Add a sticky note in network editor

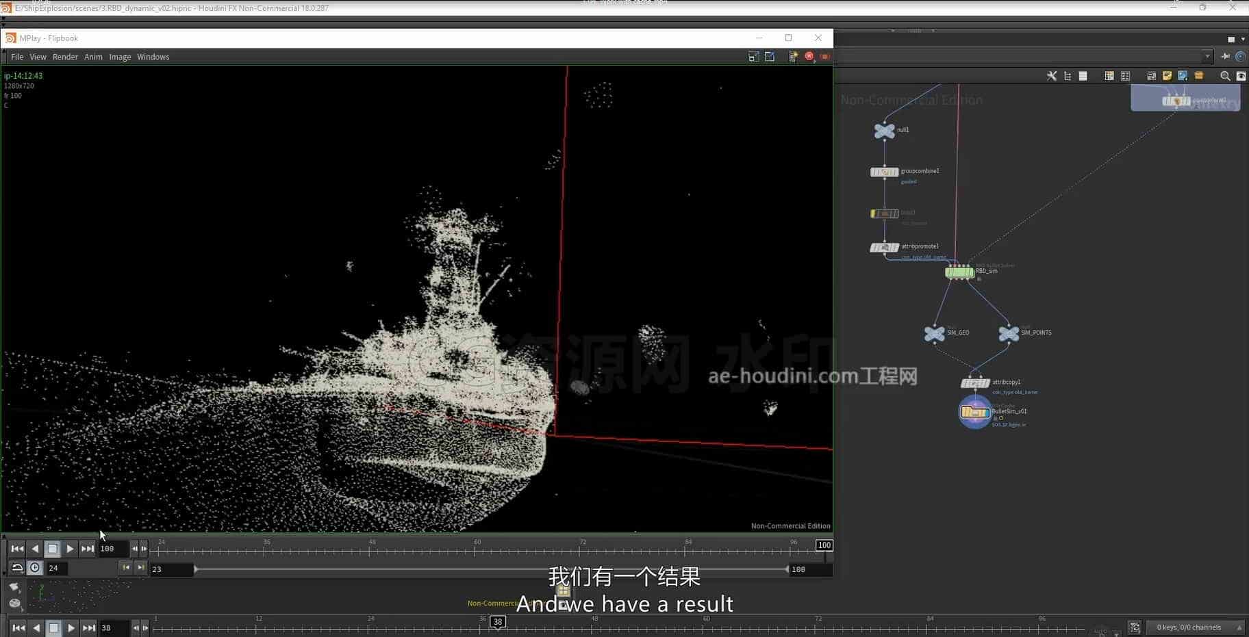[x=1167, y=76]
